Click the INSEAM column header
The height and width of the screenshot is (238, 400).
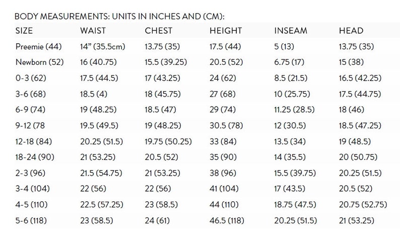(x=291, y=31)
